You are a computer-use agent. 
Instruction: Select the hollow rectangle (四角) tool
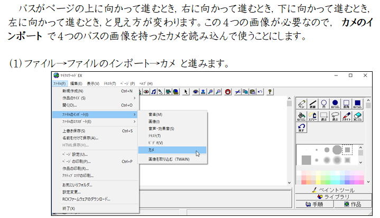coord(346,103)
